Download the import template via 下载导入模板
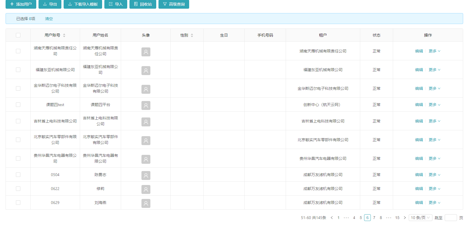469x226 pixels. [83, 4]
